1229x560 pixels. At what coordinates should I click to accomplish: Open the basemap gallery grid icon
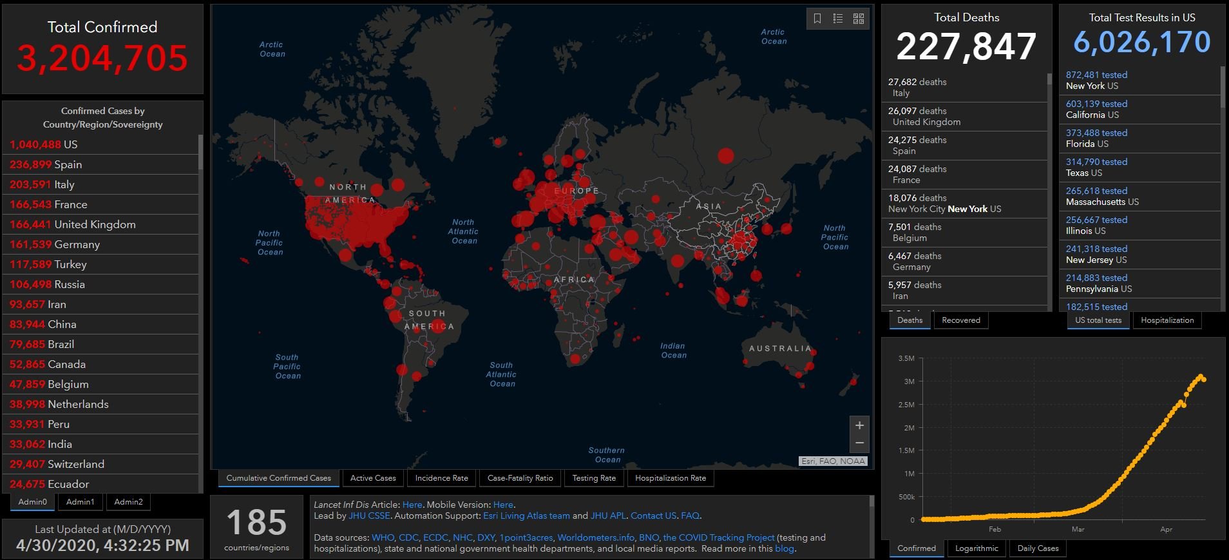[x=859, y=19]
